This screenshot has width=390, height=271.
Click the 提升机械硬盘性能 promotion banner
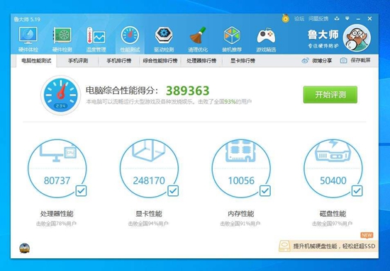point(328,246)
